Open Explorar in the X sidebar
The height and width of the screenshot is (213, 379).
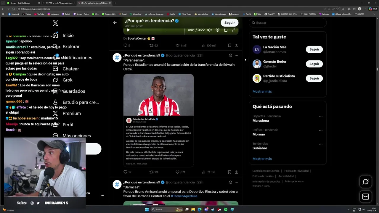tap(66, 46)
